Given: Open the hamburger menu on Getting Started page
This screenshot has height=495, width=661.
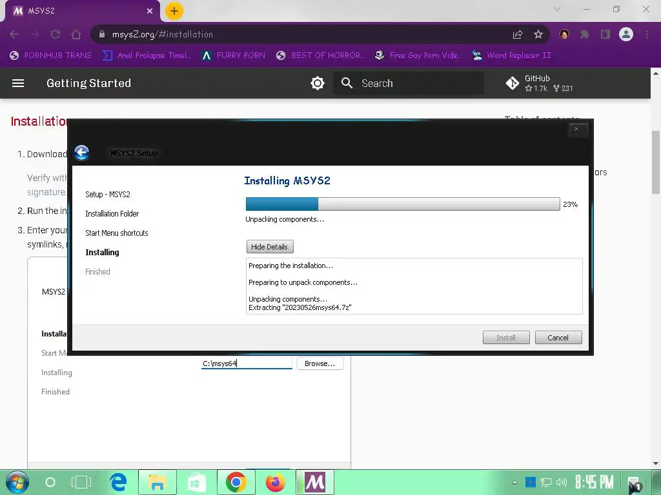Looking at the screenshot, I should 17,83.
